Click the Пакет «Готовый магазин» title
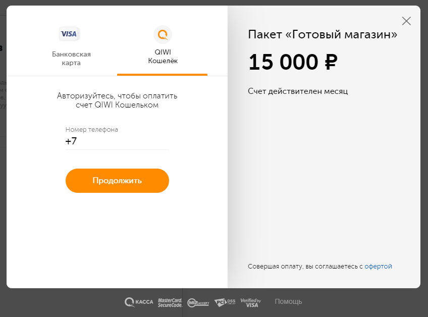Screen dimensions: 428x317 tap(323, 35)
